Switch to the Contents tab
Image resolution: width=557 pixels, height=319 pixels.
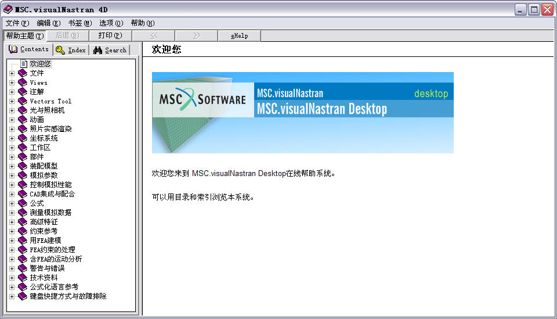coord(29,49)
